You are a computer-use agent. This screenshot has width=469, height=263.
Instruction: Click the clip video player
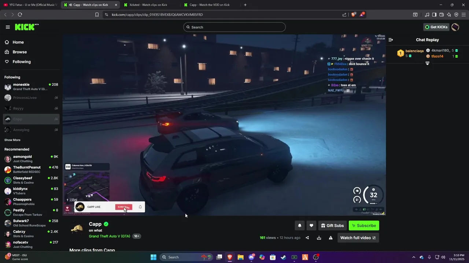[224, 125]
